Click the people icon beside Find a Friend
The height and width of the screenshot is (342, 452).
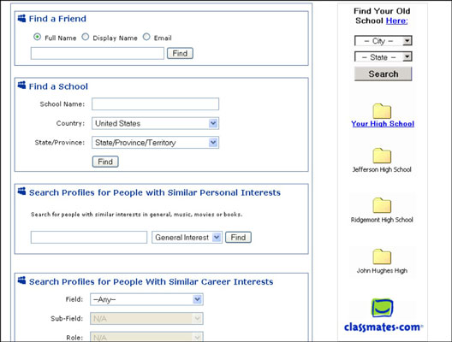click(x=21, y=19)
